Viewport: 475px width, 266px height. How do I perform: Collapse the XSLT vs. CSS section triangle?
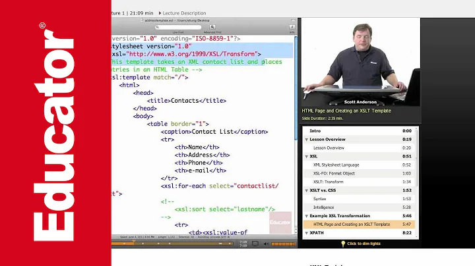307,190
